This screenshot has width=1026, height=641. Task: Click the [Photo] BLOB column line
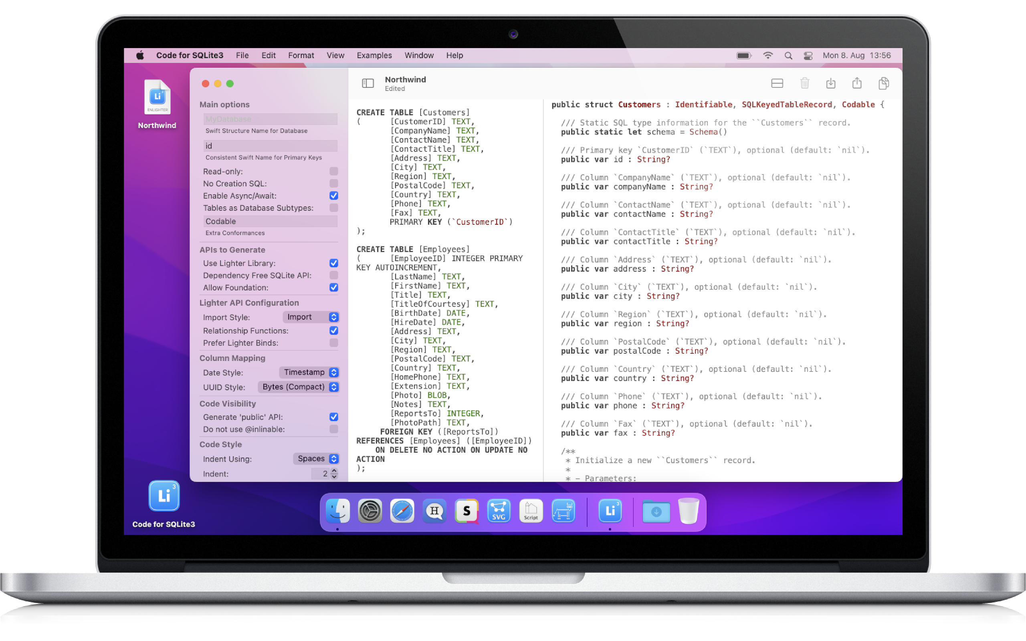420,395
